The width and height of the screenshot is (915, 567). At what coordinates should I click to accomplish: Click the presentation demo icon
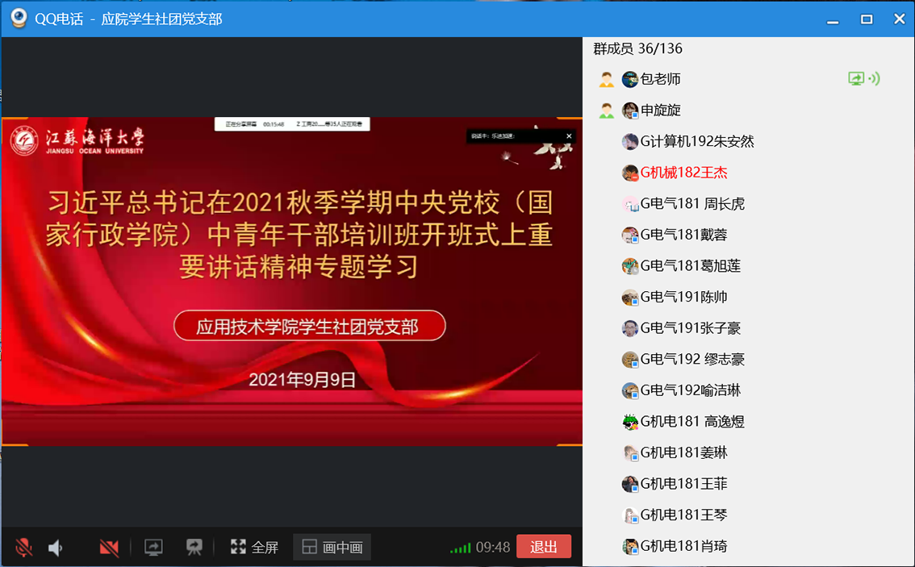pyautogui.click(x=194, y=548)
